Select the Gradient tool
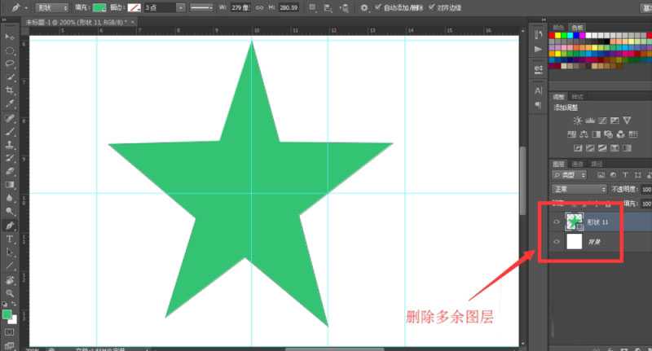Screen dimensions: 652x351 [x=10, y=185]
